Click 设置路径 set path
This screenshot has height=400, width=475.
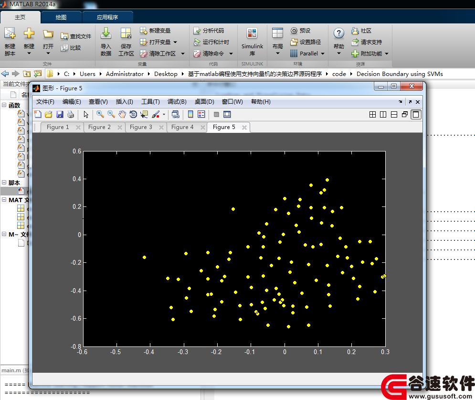pos(306,42)
